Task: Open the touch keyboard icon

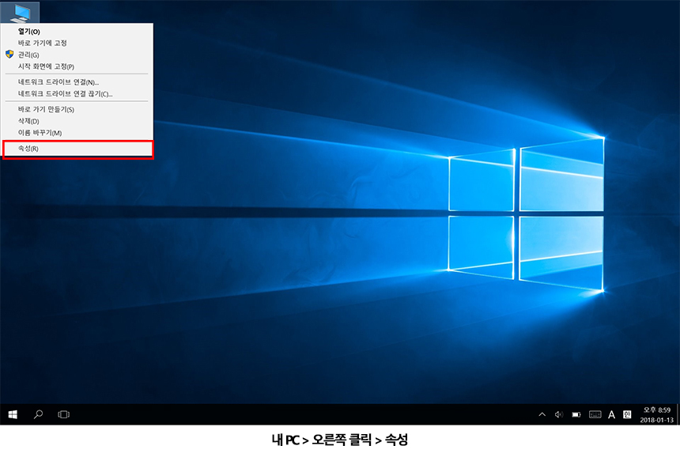Action: pos(595,414)
